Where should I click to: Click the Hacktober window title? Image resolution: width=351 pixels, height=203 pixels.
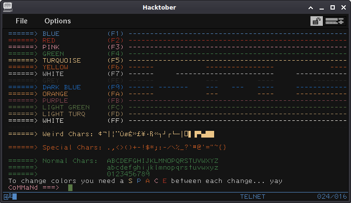pyautogui.click(x=159, y=7)
